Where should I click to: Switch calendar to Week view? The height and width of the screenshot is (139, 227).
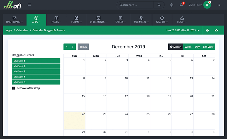click(x=188, y=47)
